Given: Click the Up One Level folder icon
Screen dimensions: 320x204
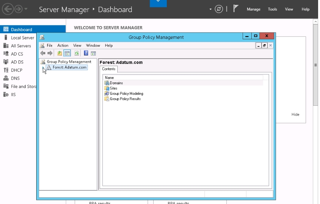Looking at the screenshot, I should point(59,53).
